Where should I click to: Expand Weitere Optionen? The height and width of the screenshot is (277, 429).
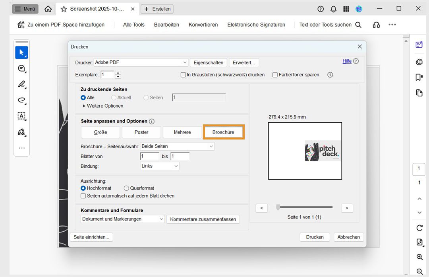(x=103, y=106)
